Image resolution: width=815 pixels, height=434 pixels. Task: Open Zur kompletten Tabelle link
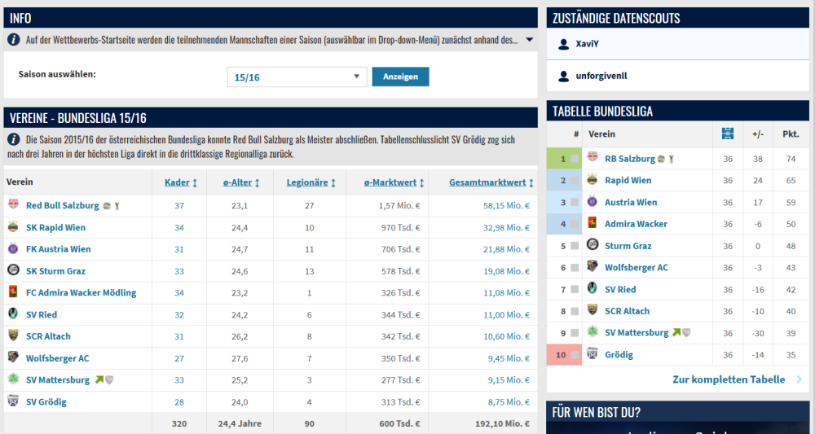(729, 379)
